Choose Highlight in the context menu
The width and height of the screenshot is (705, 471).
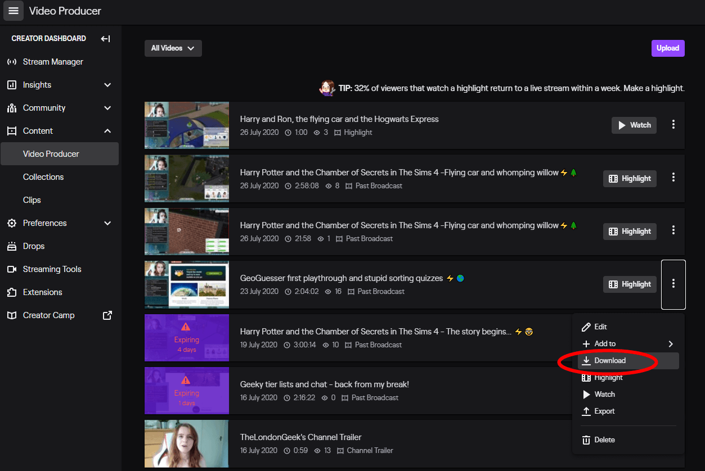pyautogui.click(x=628, y=378)
